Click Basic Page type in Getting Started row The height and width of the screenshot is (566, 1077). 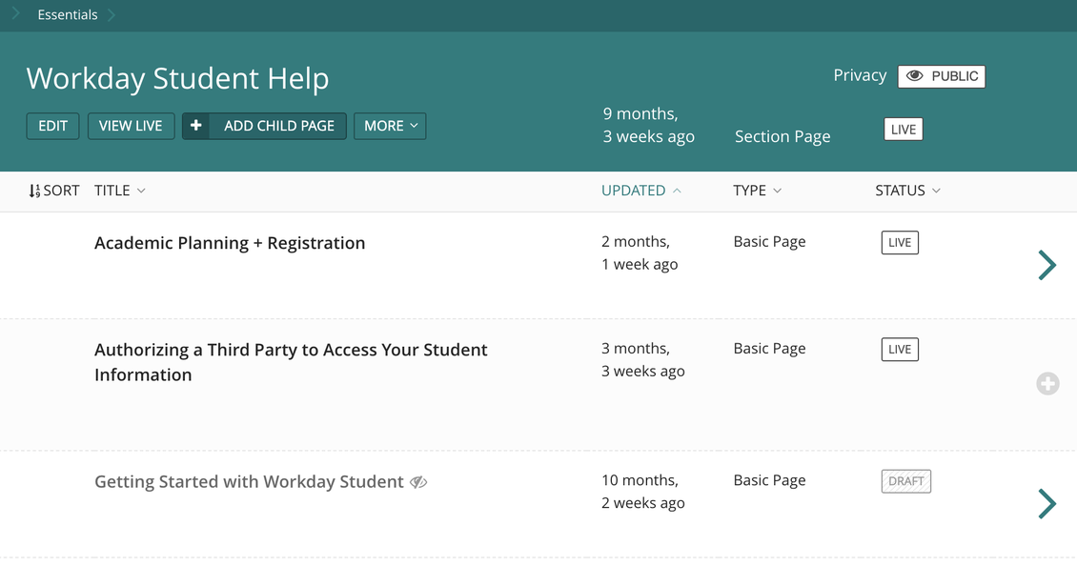point(769,481)
